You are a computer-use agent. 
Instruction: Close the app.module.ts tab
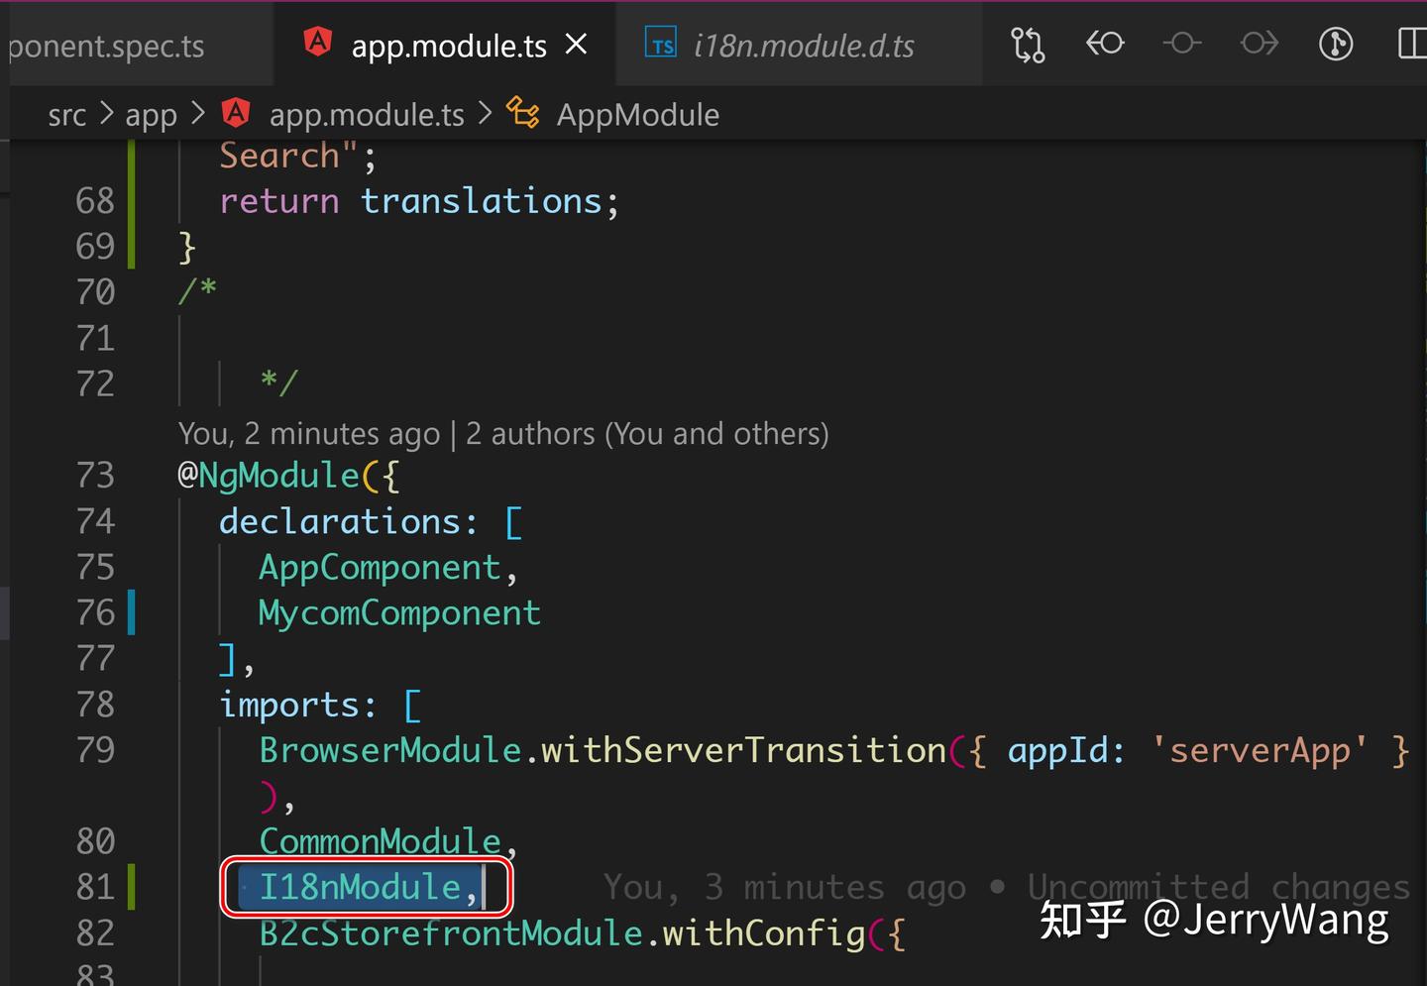tap(576, 45)
